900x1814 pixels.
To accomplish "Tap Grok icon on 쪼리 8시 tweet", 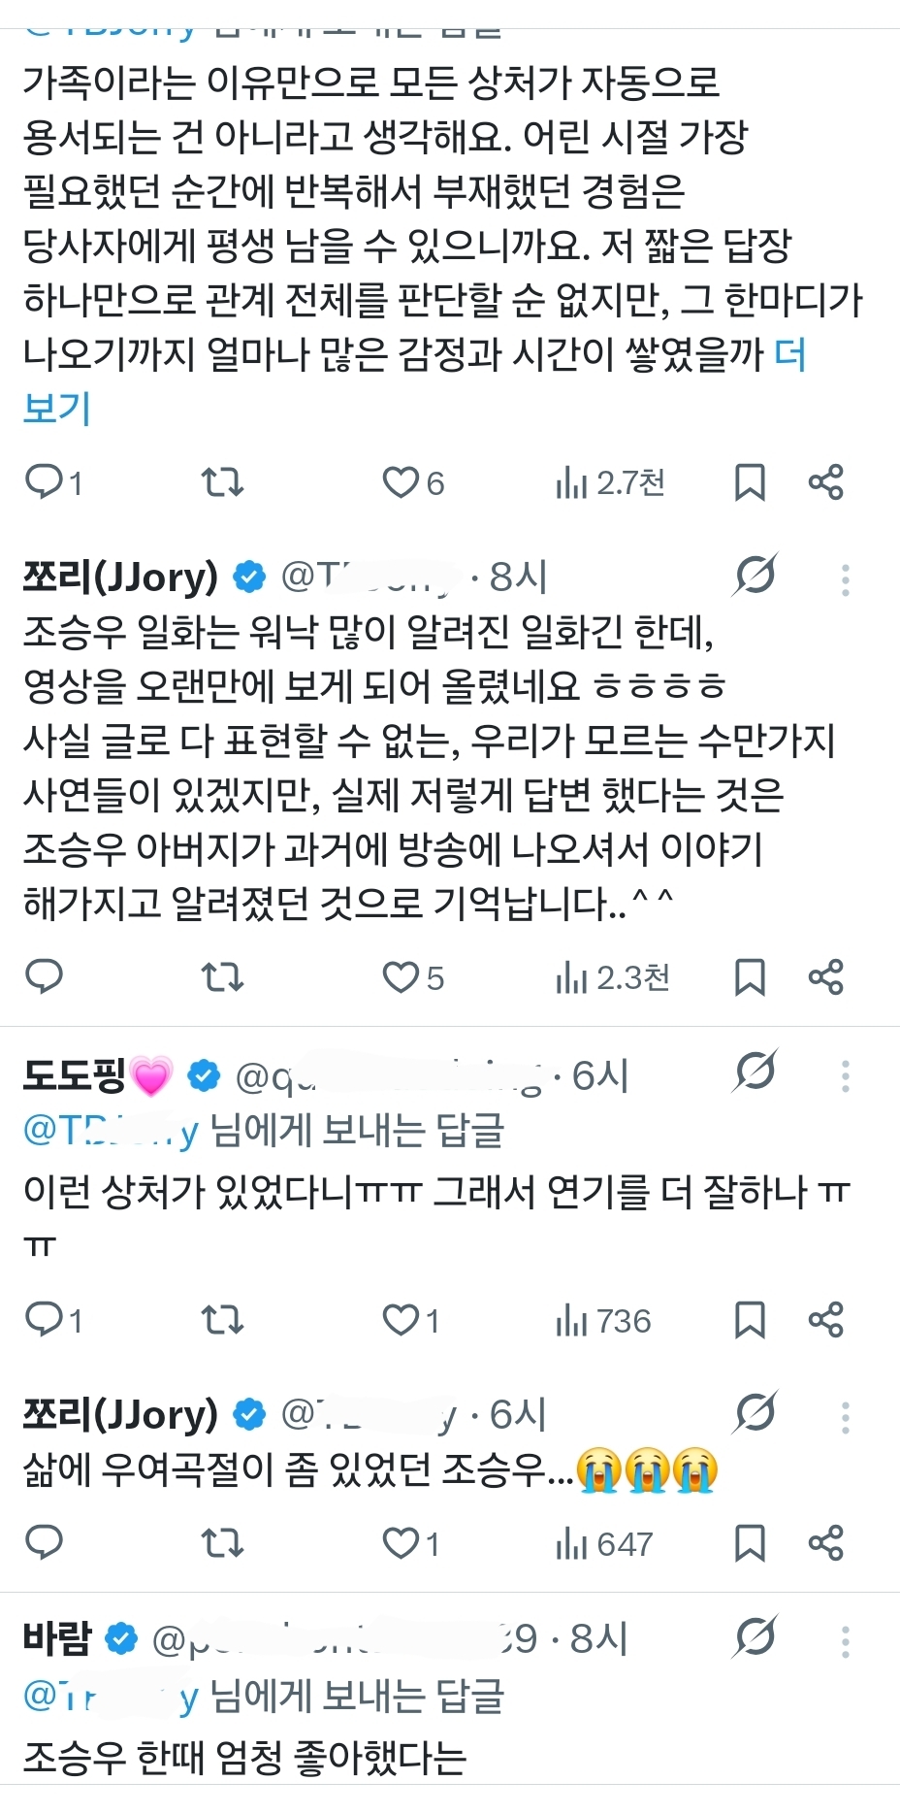I will 755,577.
